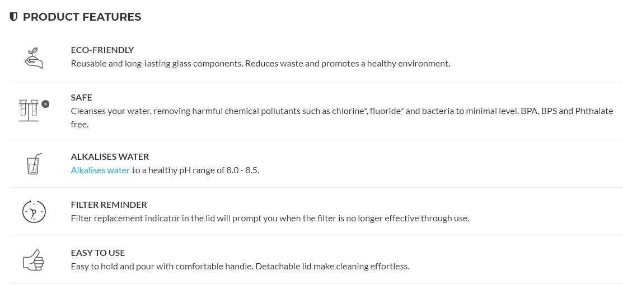Click the PRODUCT FEATURES heading
Image resolution: width=623 pixels, height=285 pixels.
[x=82, y=17]
